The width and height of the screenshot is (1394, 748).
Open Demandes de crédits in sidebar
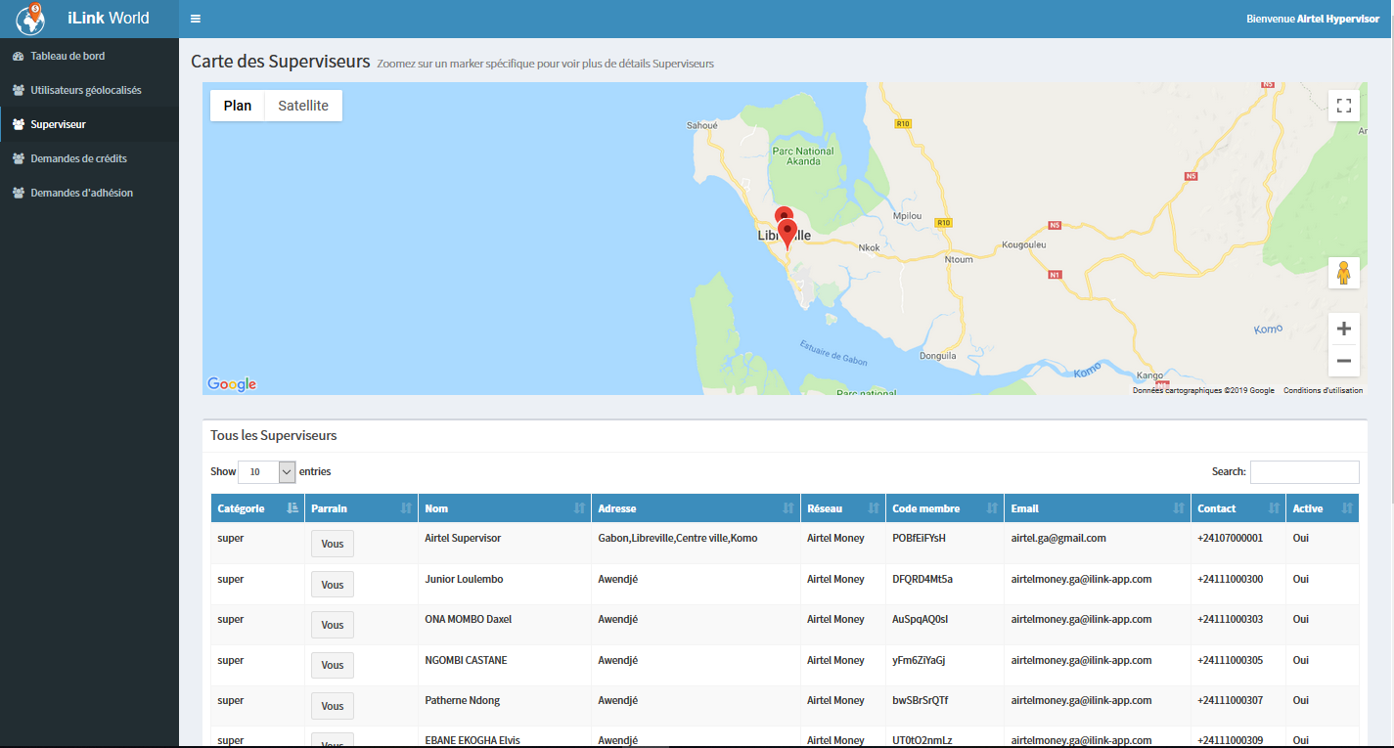pos(78,158)
